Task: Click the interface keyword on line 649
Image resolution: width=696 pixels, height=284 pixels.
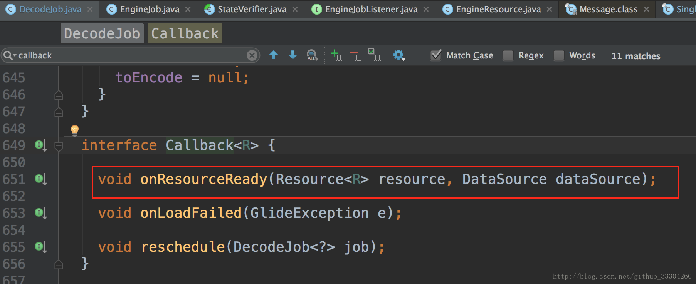Action: pos(119,145)
